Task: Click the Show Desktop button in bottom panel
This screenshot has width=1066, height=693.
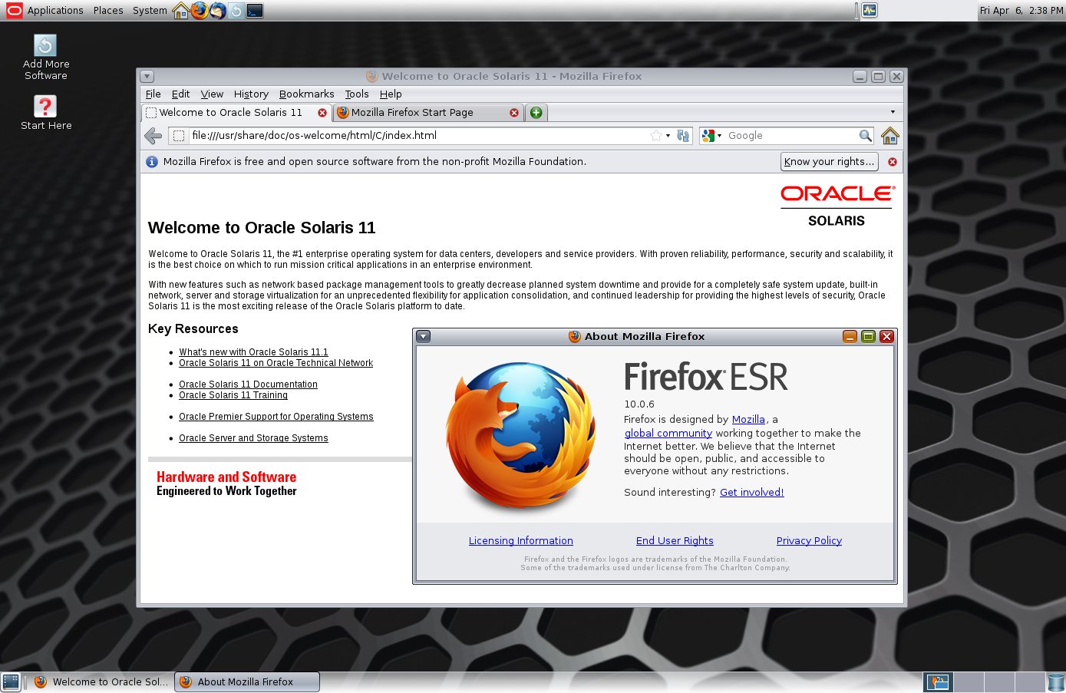Action: [11, 681]
